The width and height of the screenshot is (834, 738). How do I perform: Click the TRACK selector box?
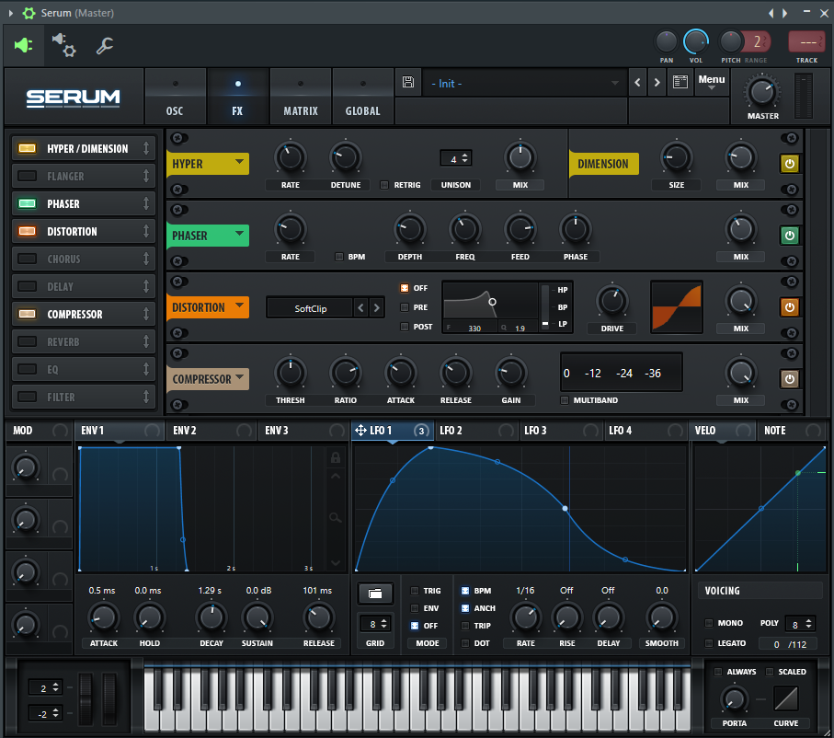806,41
